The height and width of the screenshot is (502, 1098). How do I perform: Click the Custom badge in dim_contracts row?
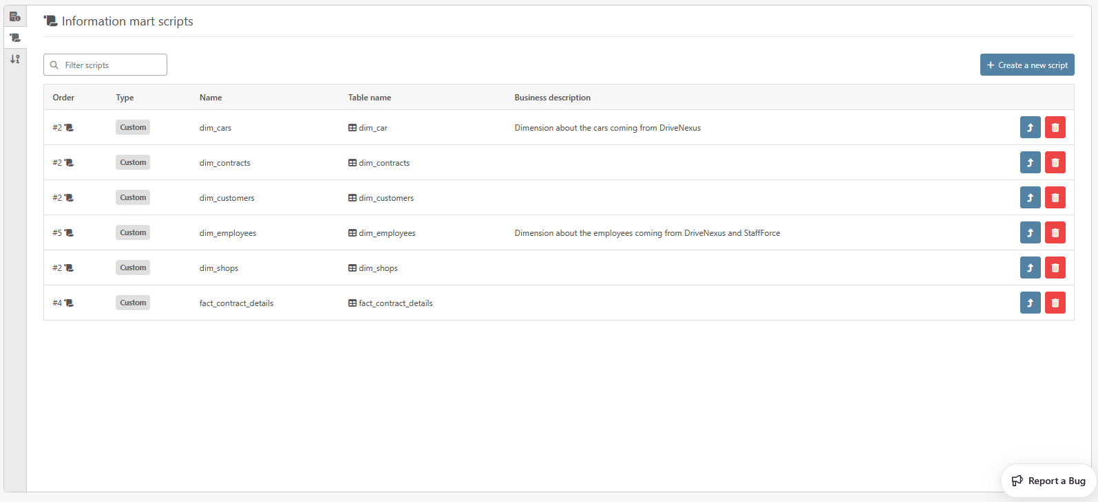pos(133,163)
